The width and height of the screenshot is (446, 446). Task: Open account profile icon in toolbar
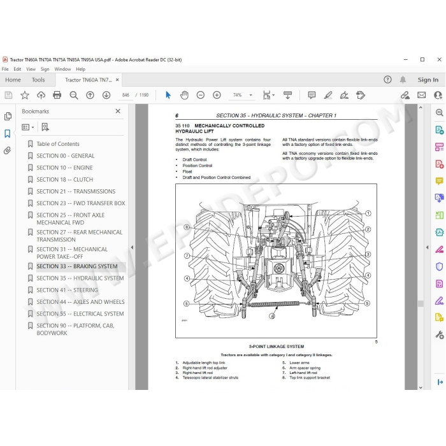click(438, 95)
